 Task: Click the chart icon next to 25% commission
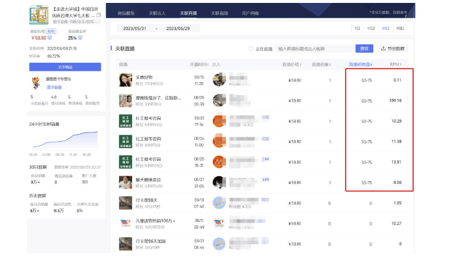[80, 38]
